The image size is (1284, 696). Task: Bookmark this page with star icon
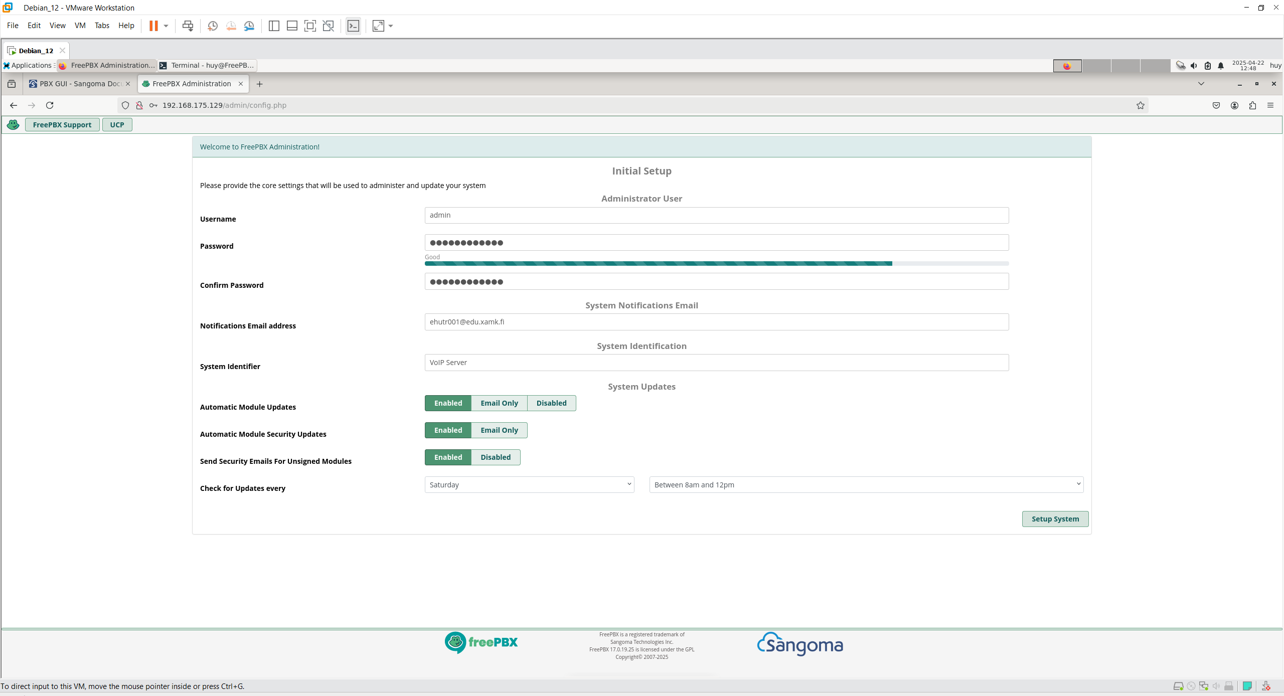pyautogui.click(x=1140, y=105)
